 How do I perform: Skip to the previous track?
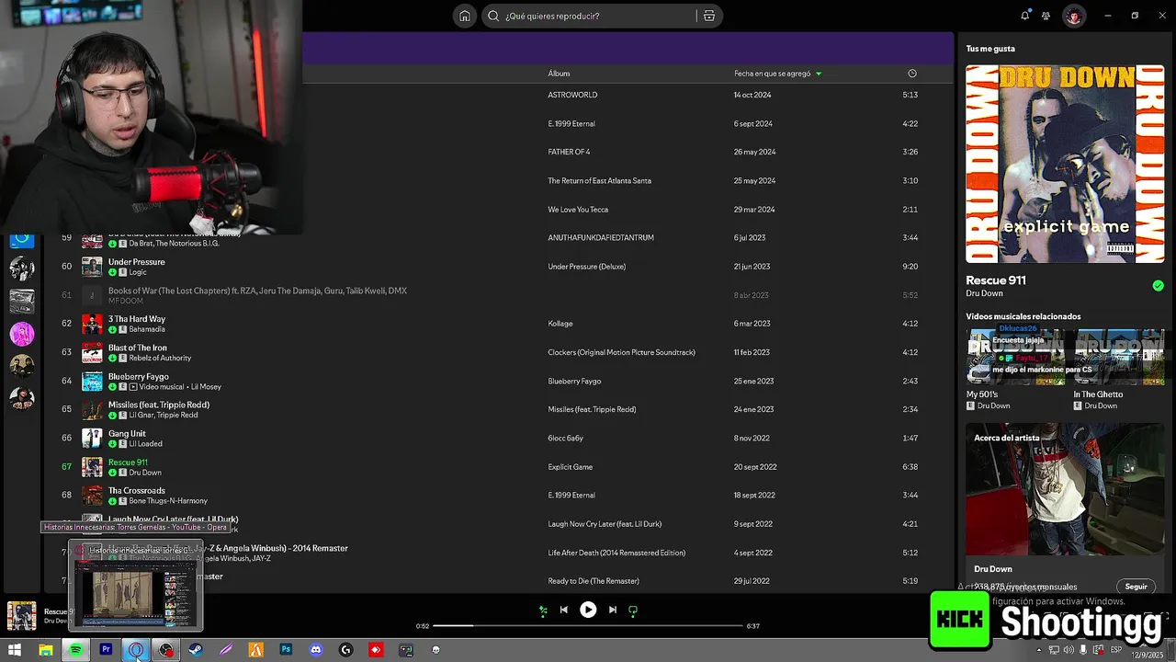(x=563, y=610)
